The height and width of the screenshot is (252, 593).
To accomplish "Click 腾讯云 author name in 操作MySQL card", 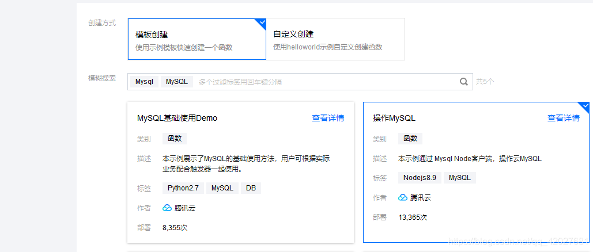I will click(x=421, y=197).
